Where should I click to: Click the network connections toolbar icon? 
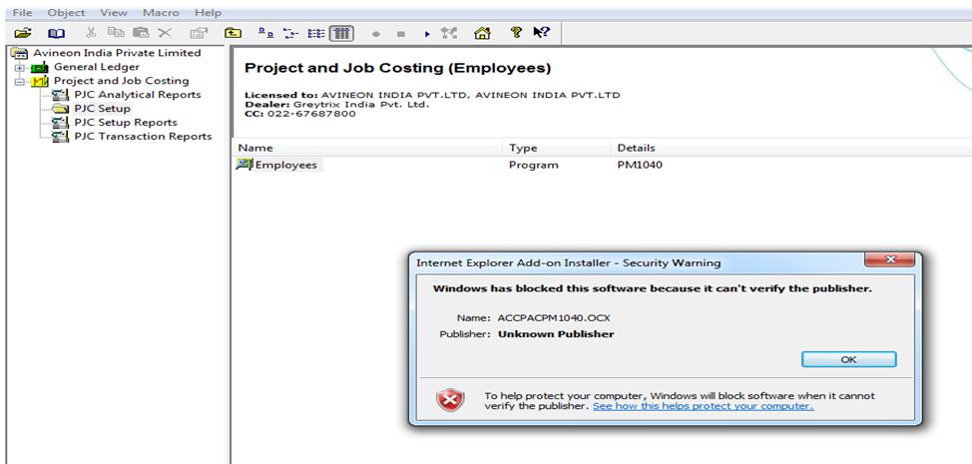pyautogui.click(x=449, y=34)
